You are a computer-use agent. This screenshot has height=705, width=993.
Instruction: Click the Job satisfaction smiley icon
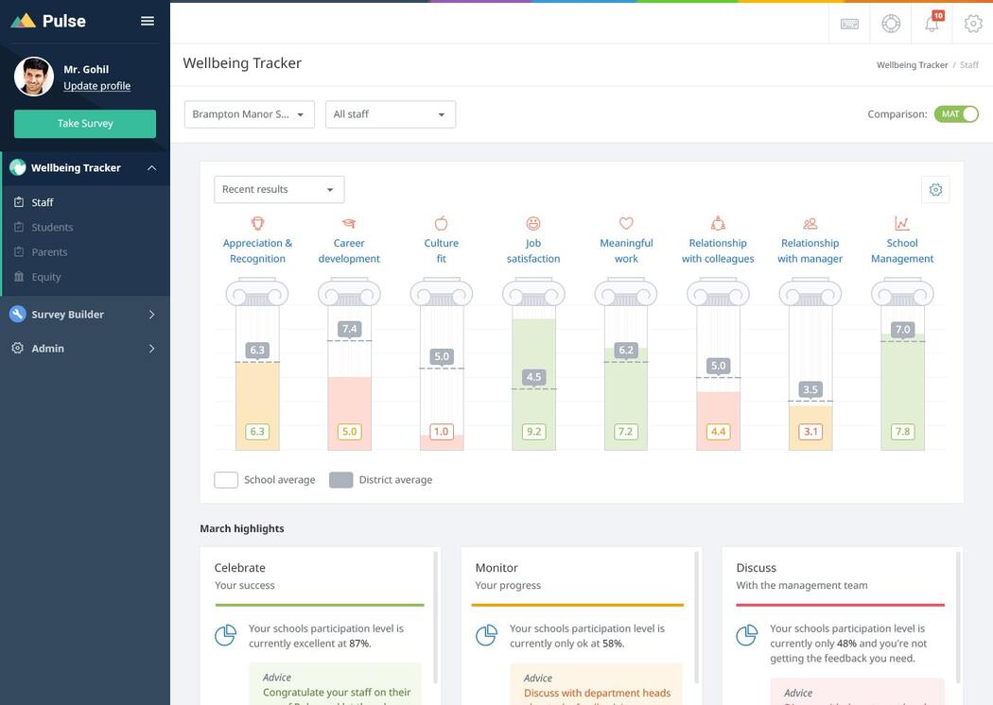(533, 223)
